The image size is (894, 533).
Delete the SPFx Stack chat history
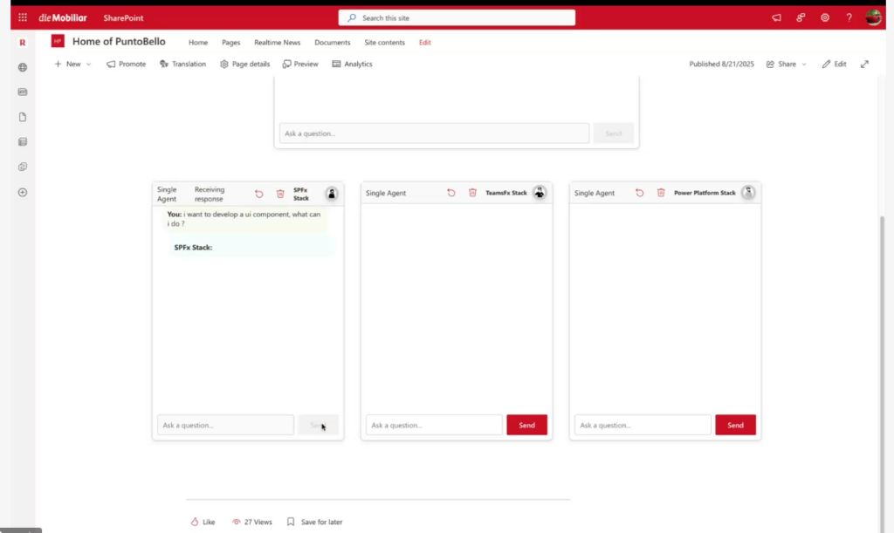[280, 194]
